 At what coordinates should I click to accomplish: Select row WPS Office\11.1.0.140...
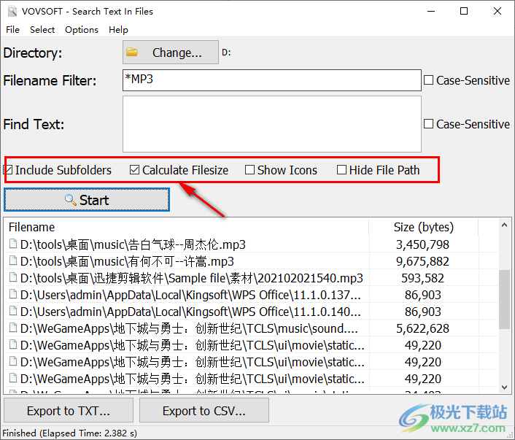251,312
